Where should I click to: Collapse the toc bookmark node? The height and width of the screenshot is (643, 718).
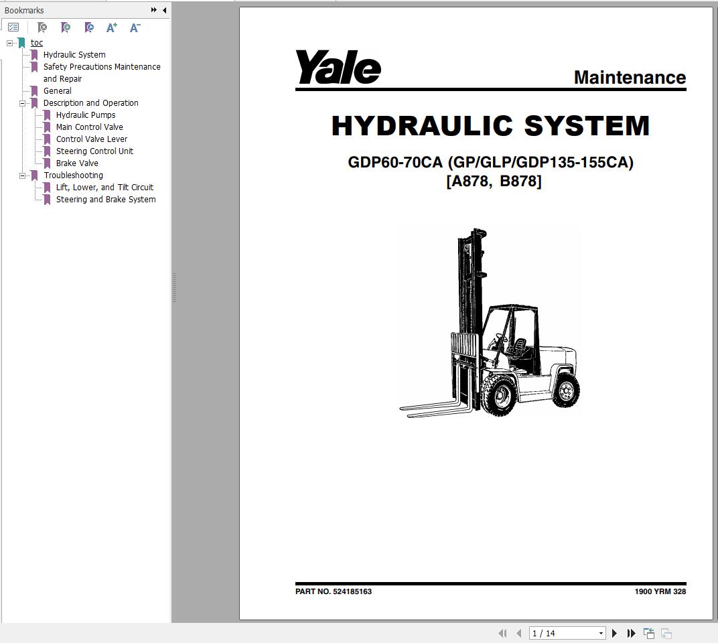click(x=9, y=42)
